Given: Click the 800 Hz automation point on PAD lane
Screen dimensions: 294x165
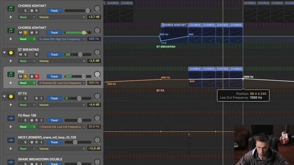Looking at the screenshot, I should tap(161, 79).
